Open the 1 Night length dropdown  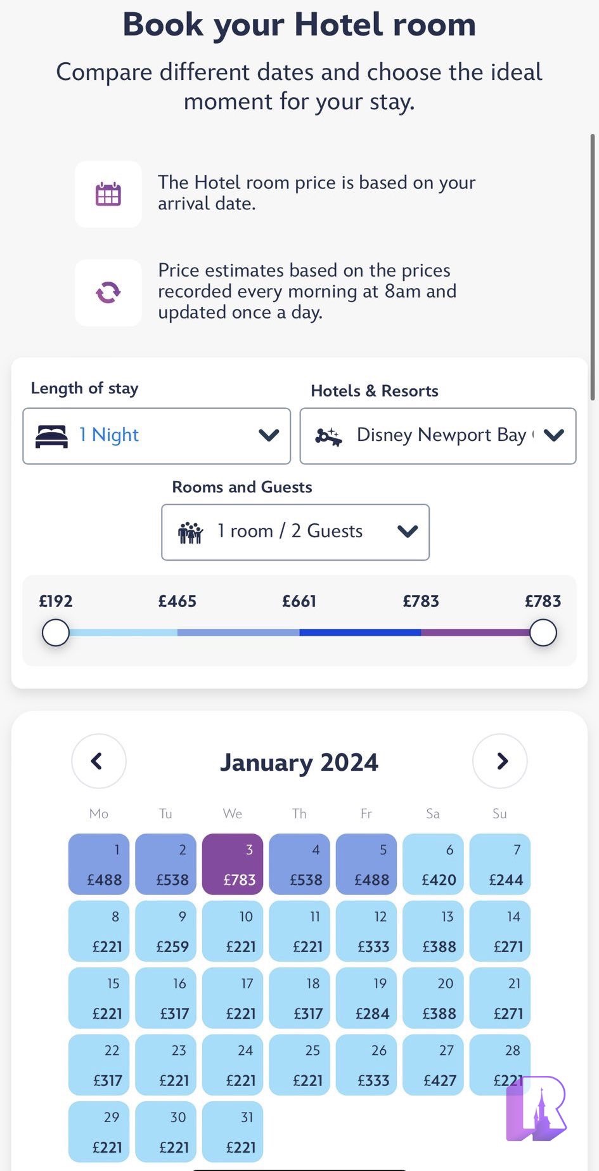[x=157, y=436]
